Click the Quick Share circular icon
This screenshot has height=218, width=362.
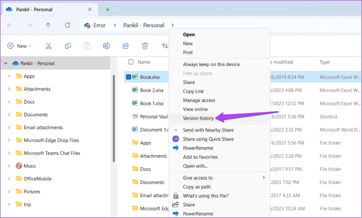176,139
